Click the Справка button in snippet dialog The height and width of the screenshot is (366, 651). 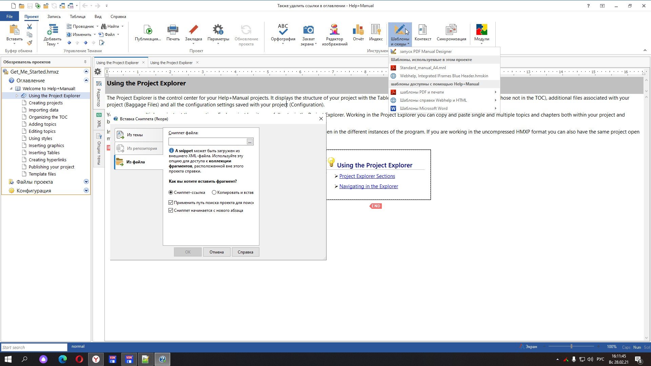245,252
